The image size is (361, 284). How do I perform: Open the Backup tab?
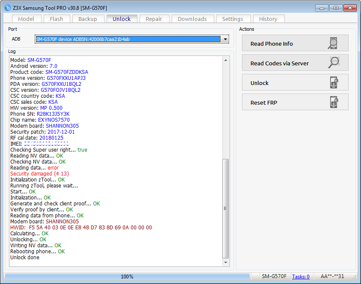coord(88,19)
